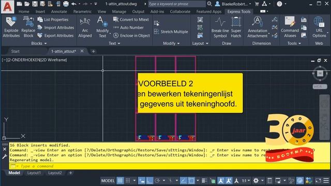Open the Undo history dropdown arrow
The height and width of the screenshot is (186, 331).
coord(79,4)
